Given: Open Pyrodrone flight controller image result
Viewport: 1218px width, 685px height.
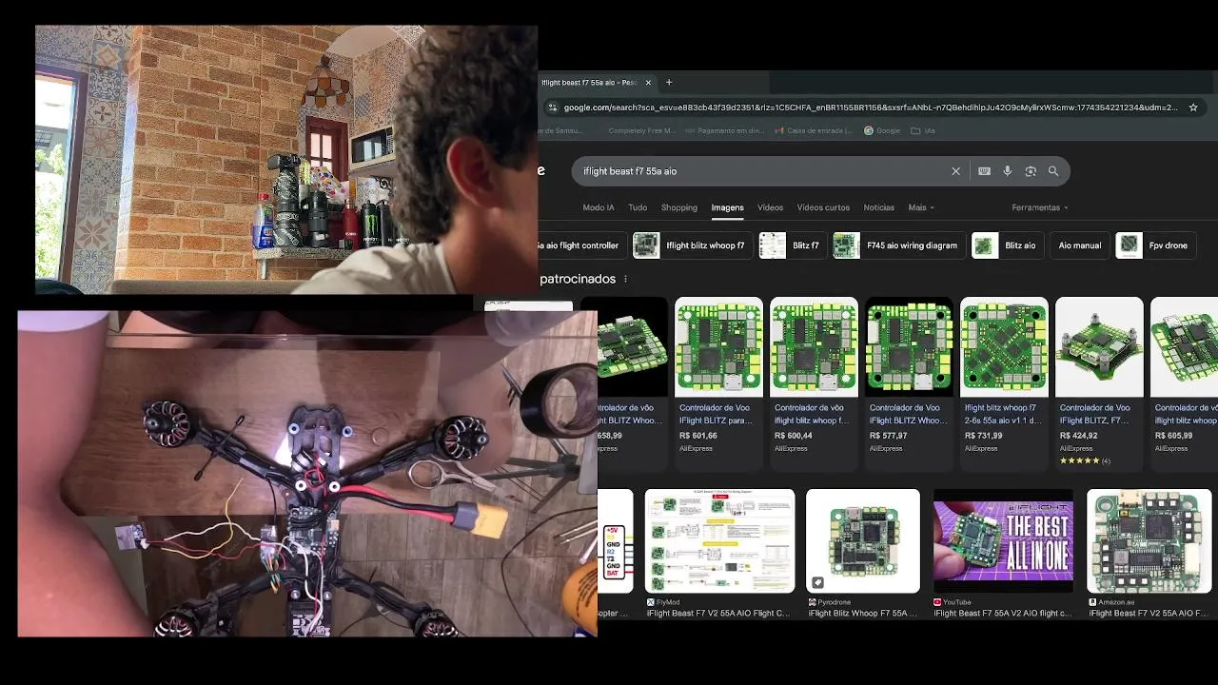Looking at the screenshot, I should pos(863,540).
